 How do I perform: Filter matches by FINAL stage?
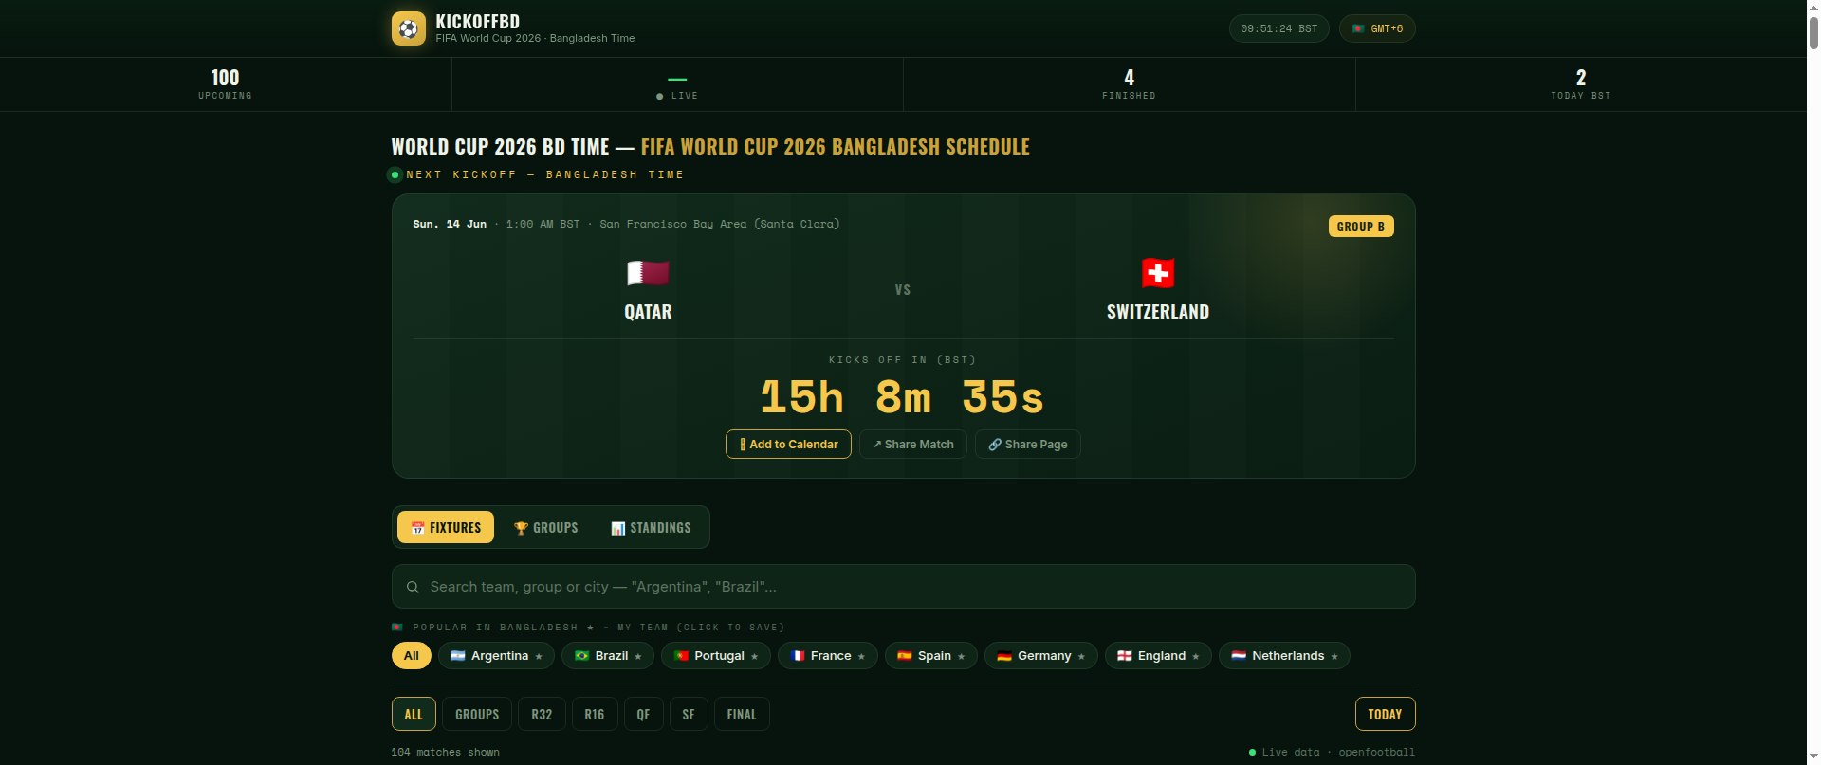point(742,714)
